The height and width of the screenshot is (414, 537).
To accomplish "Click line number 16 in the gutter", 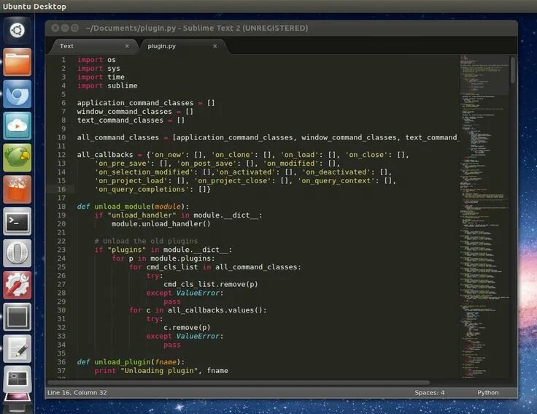I will 61,189.
